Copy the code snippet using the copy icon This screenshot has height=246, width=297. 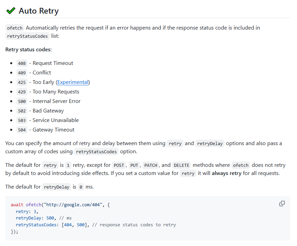282,204
